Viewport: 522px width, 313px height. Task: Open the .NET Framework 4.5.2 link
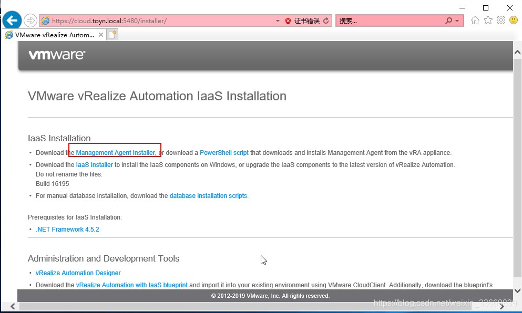pos(68,229)
